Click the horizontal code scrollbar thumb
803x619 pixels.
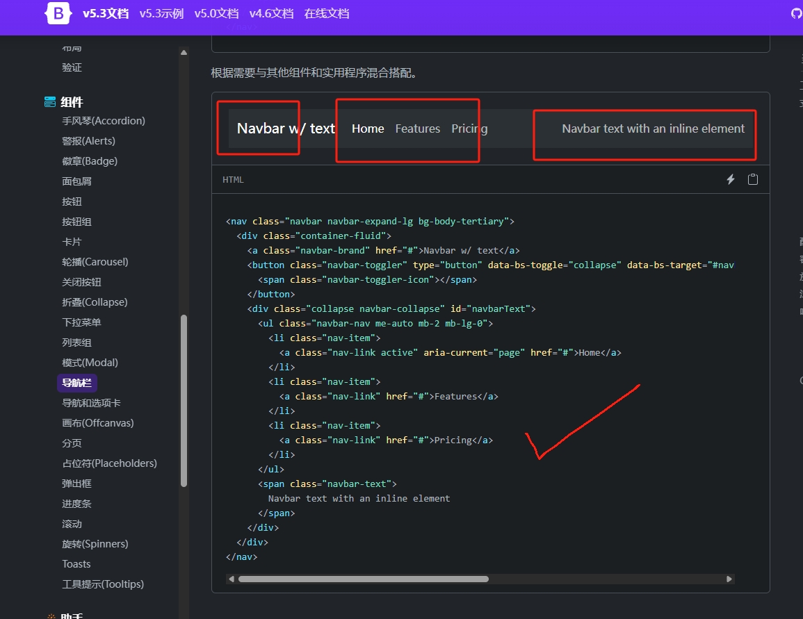(363, 579)
